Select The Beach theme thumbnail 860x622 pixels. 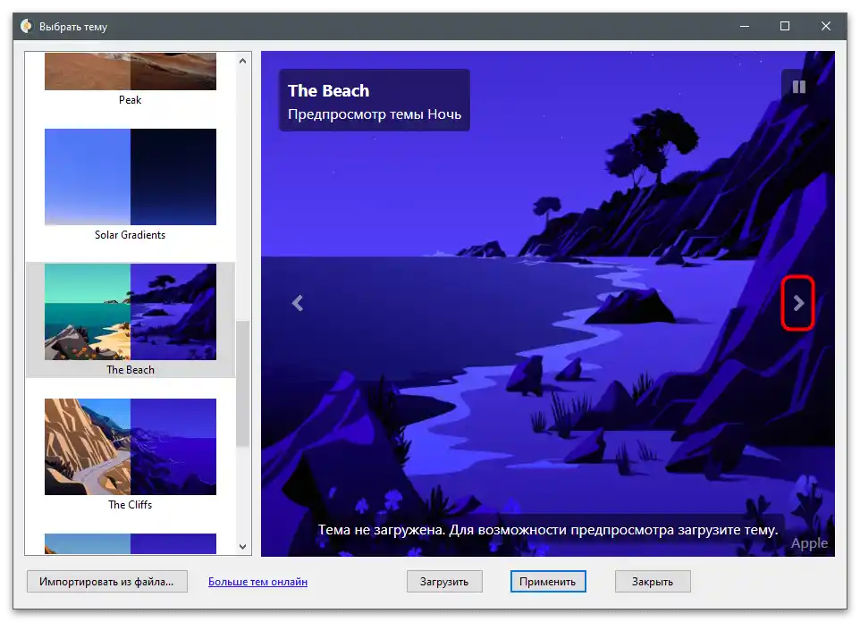(131, 312)
